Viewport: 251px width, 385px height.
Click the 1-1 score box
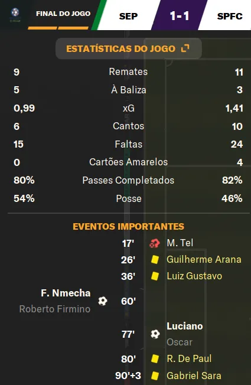click(x=180, y=16)
